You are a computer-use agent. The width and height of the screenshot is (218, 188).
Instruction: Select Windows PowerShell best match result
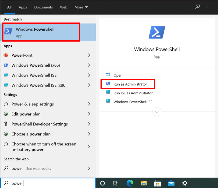(41, 32)
